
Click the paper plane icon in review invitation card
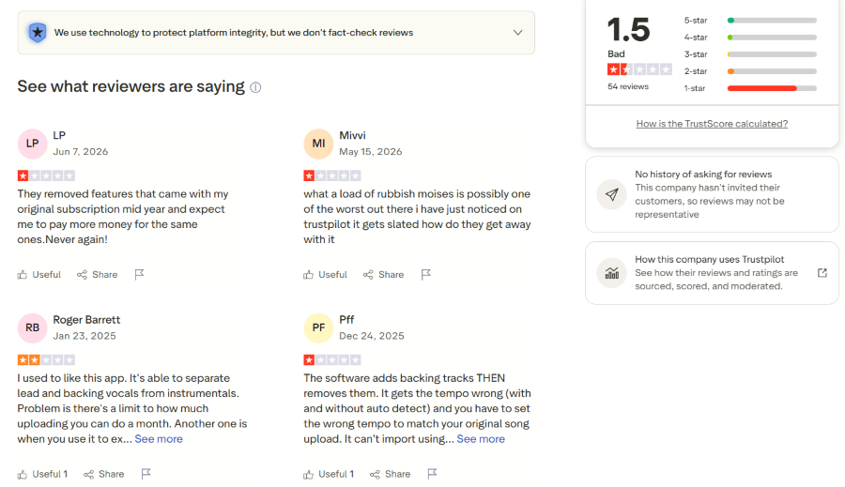tap(611, 194)
